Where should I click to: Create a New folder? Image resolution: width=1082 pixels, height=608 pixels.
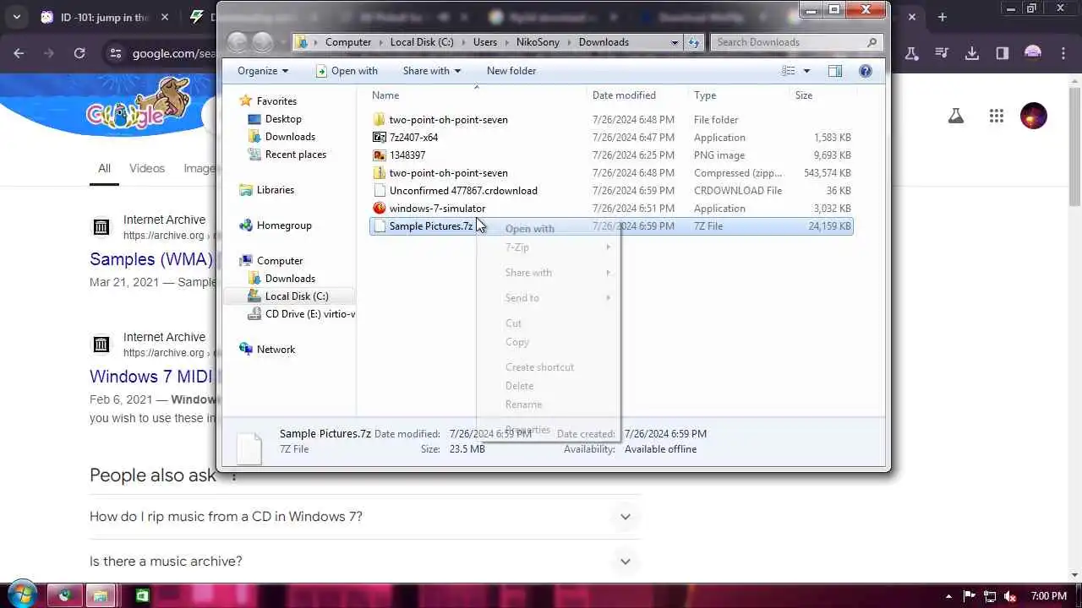[x=511, y=71]
